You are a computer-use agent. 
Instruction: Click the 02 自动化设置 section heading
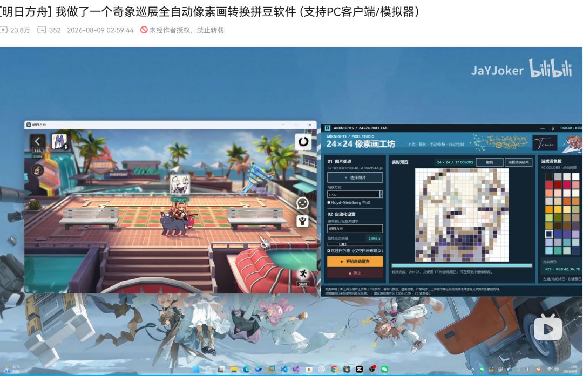point(341,214)
